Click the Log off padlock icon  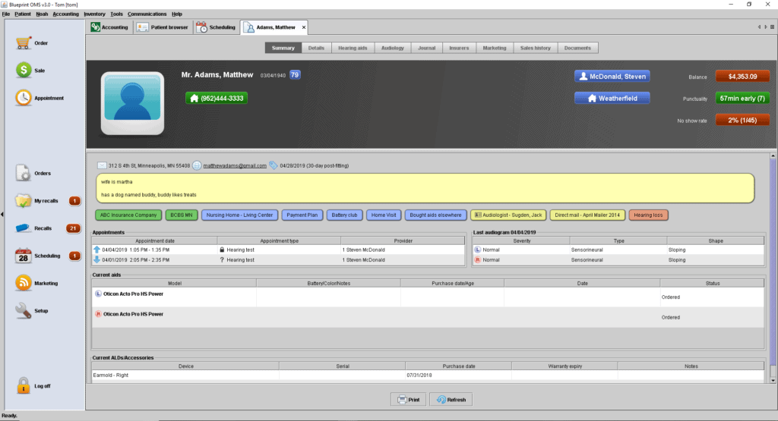(x=23, y=385)
